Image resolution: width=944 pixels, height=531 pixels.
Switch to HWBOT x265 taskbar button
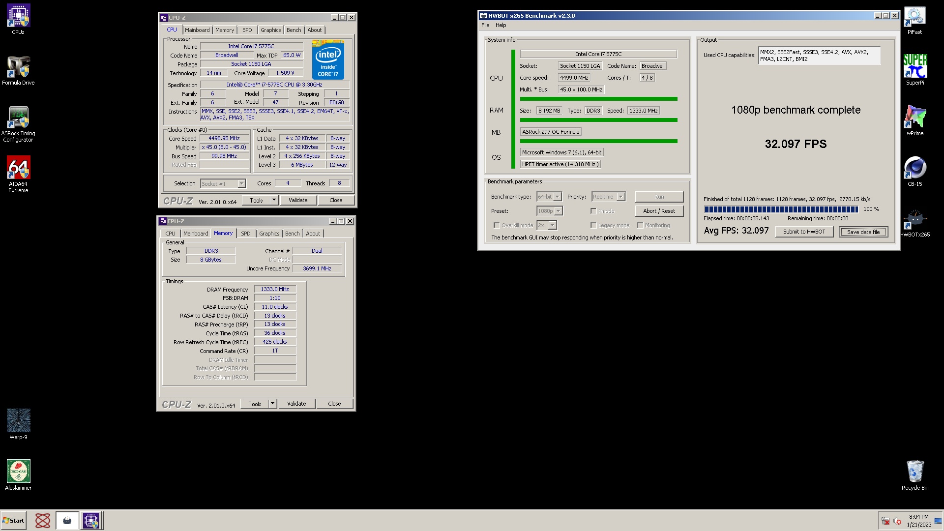pos(67,520)
